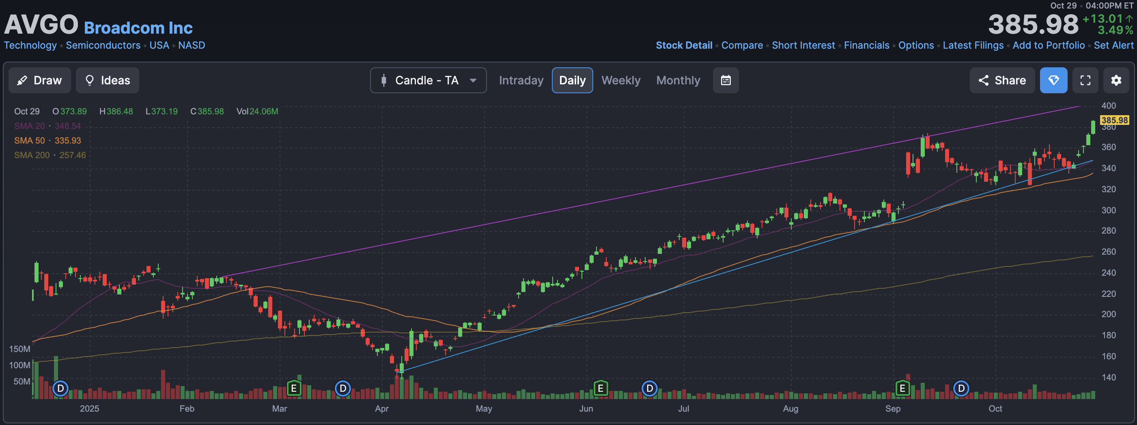The height and width of the screenshot is (425, 1137).
Task: Click the Vol 24.06M value
Action: pos(257,111)
